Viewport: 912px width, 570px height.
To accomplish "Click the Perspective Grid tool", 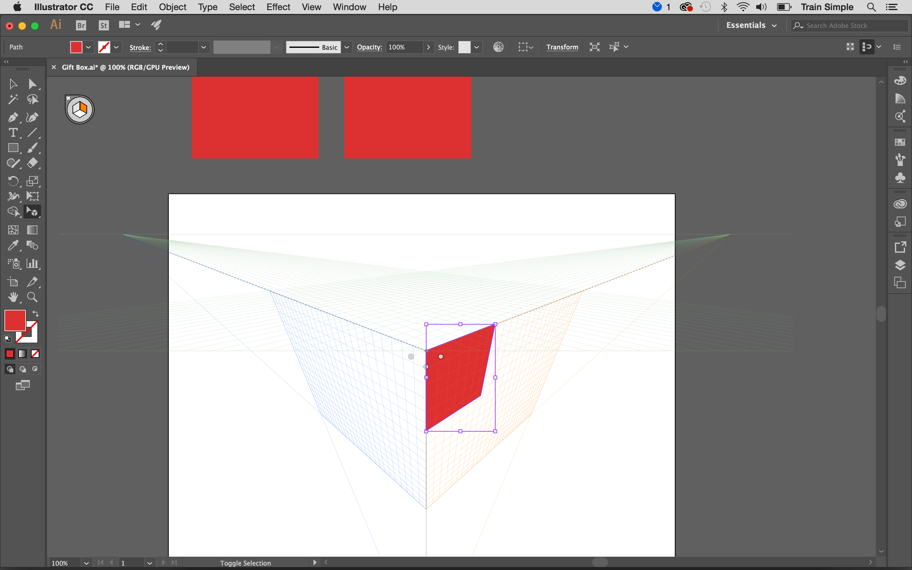I will click(32, 212).
